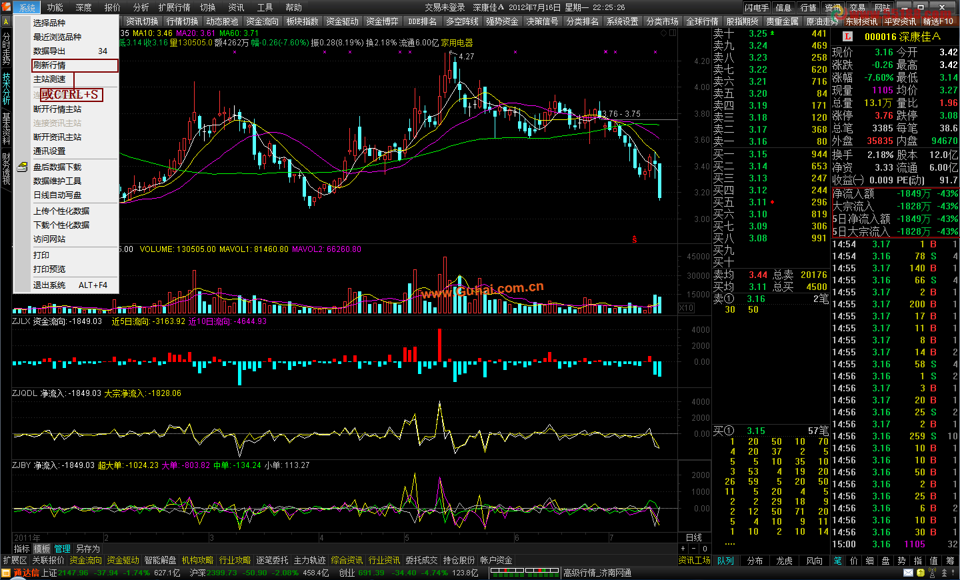This screenshot has height=580, width=960.
Task: Select the 笔 tick tab
Action: 837,561
